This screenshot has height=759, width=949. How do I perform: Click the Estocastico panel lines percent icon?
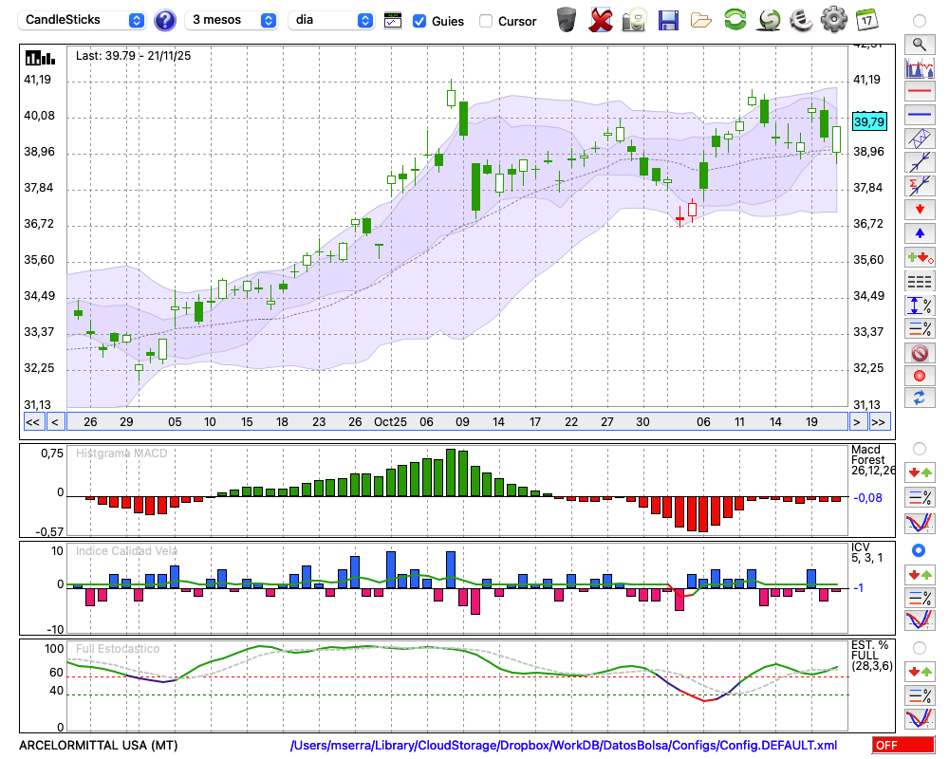(920, 695)
